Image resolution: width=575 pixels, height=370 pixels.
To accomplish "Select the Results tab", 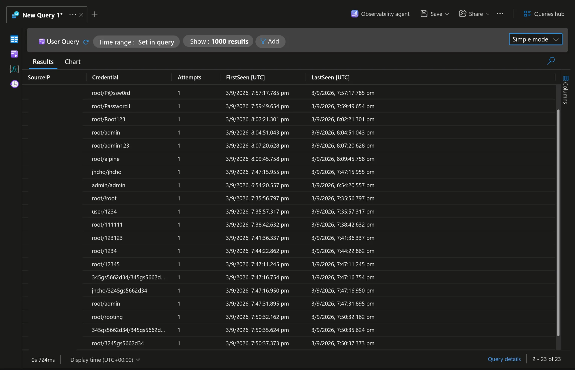I will pos(43,62).
